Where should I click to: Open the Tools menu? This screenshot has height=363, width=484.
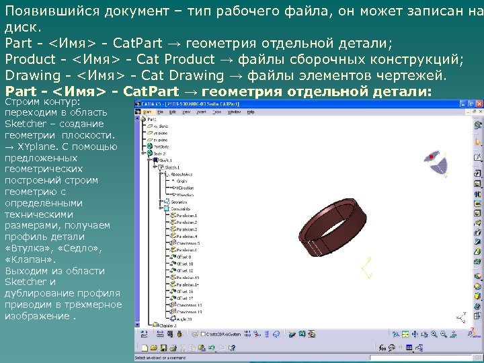pos(217,112)
